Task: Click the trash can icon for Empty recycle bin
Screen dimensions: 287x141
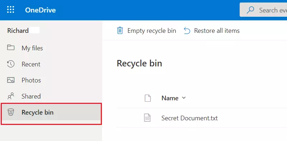Action: (120, 31)
